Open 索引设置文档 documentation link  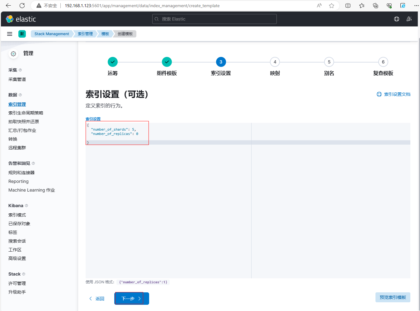[x=394, y=94]
